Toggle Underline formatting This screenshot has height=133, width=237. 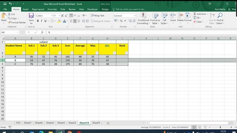click(x=45, y=21)
